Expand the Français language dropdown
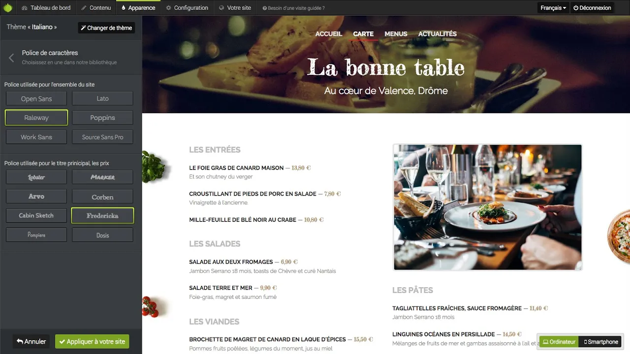 tap(553, 8)
